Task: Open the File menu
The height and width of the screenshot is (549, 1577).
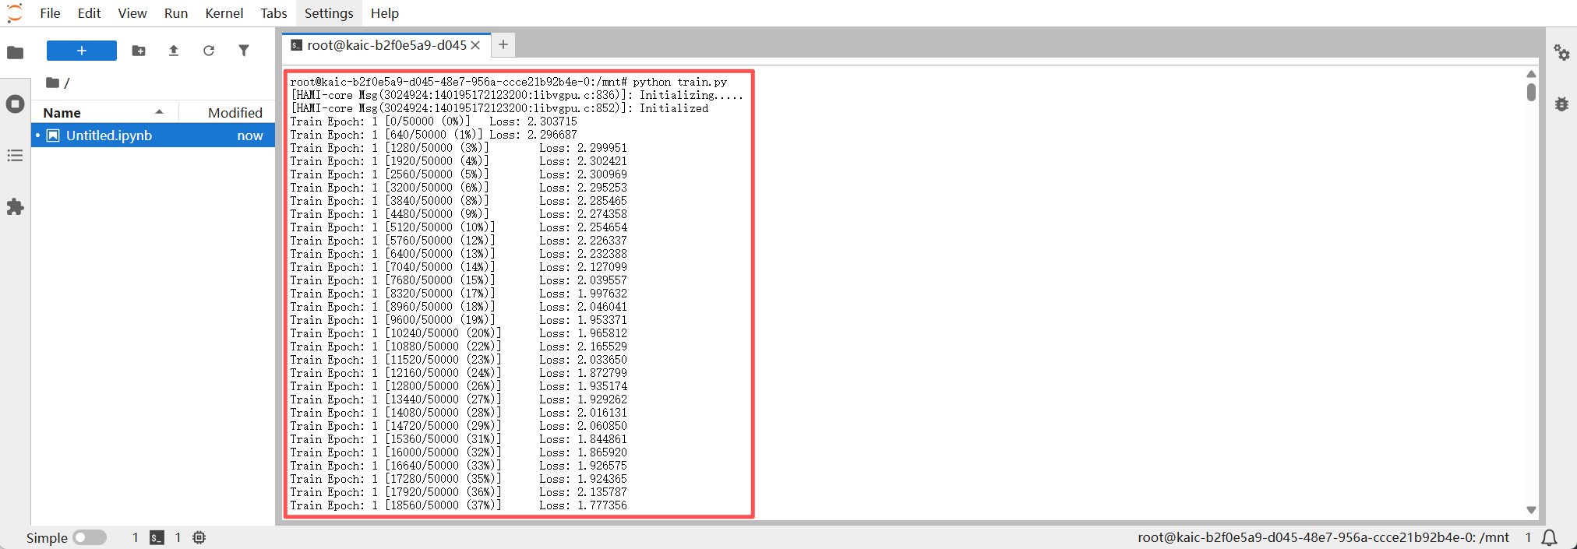Action: [x=50, y=13]
